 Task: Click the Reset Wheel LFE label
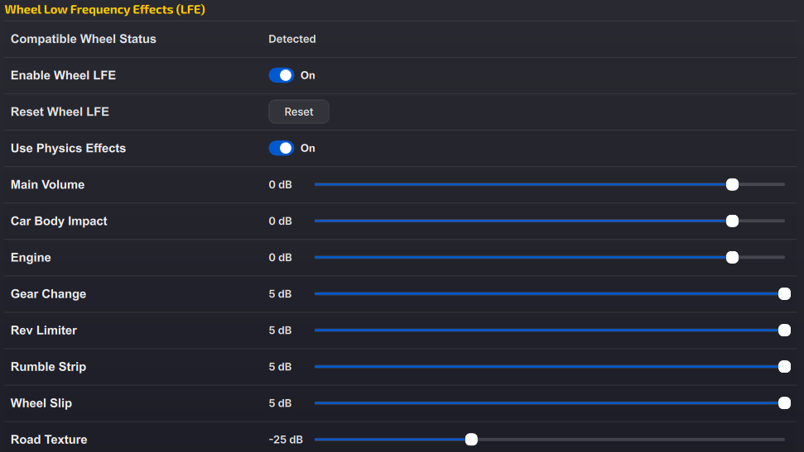coord(60,112)
